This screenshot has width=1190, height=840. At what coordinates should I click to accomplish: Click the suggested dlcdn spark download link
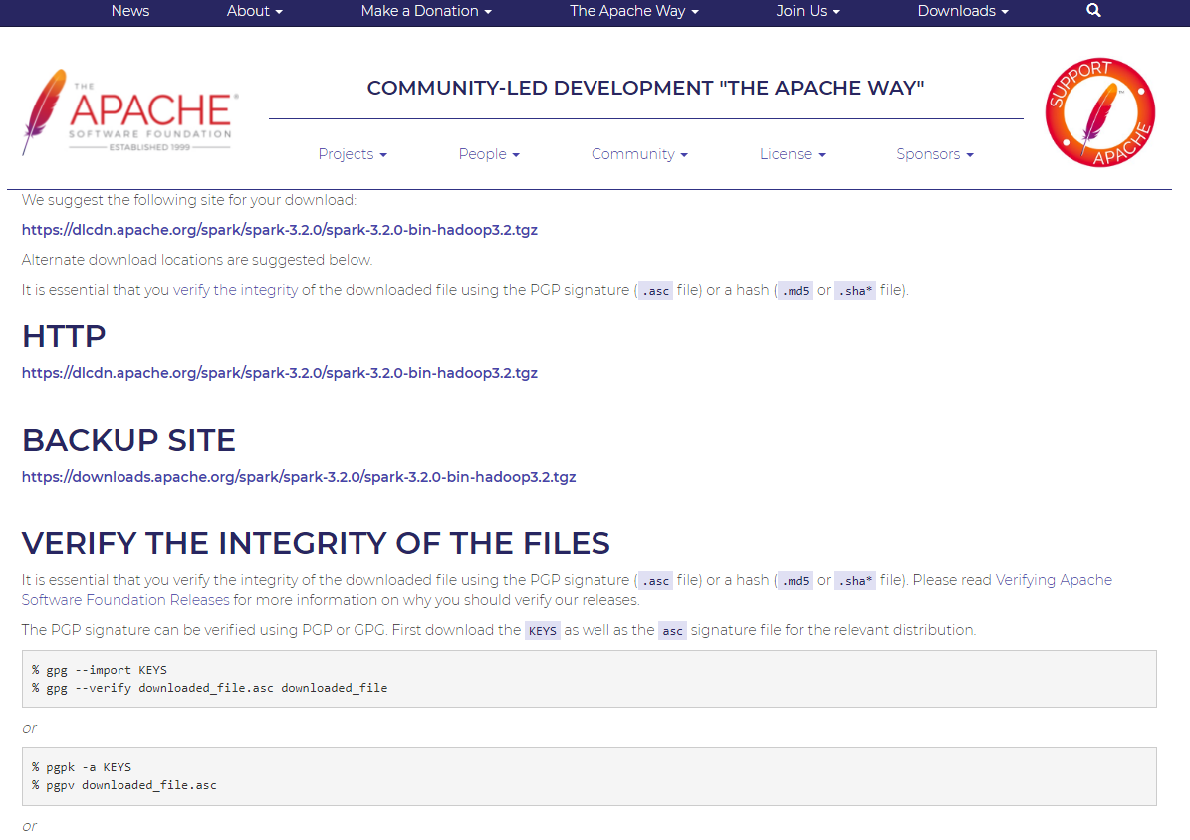(279, 230)
